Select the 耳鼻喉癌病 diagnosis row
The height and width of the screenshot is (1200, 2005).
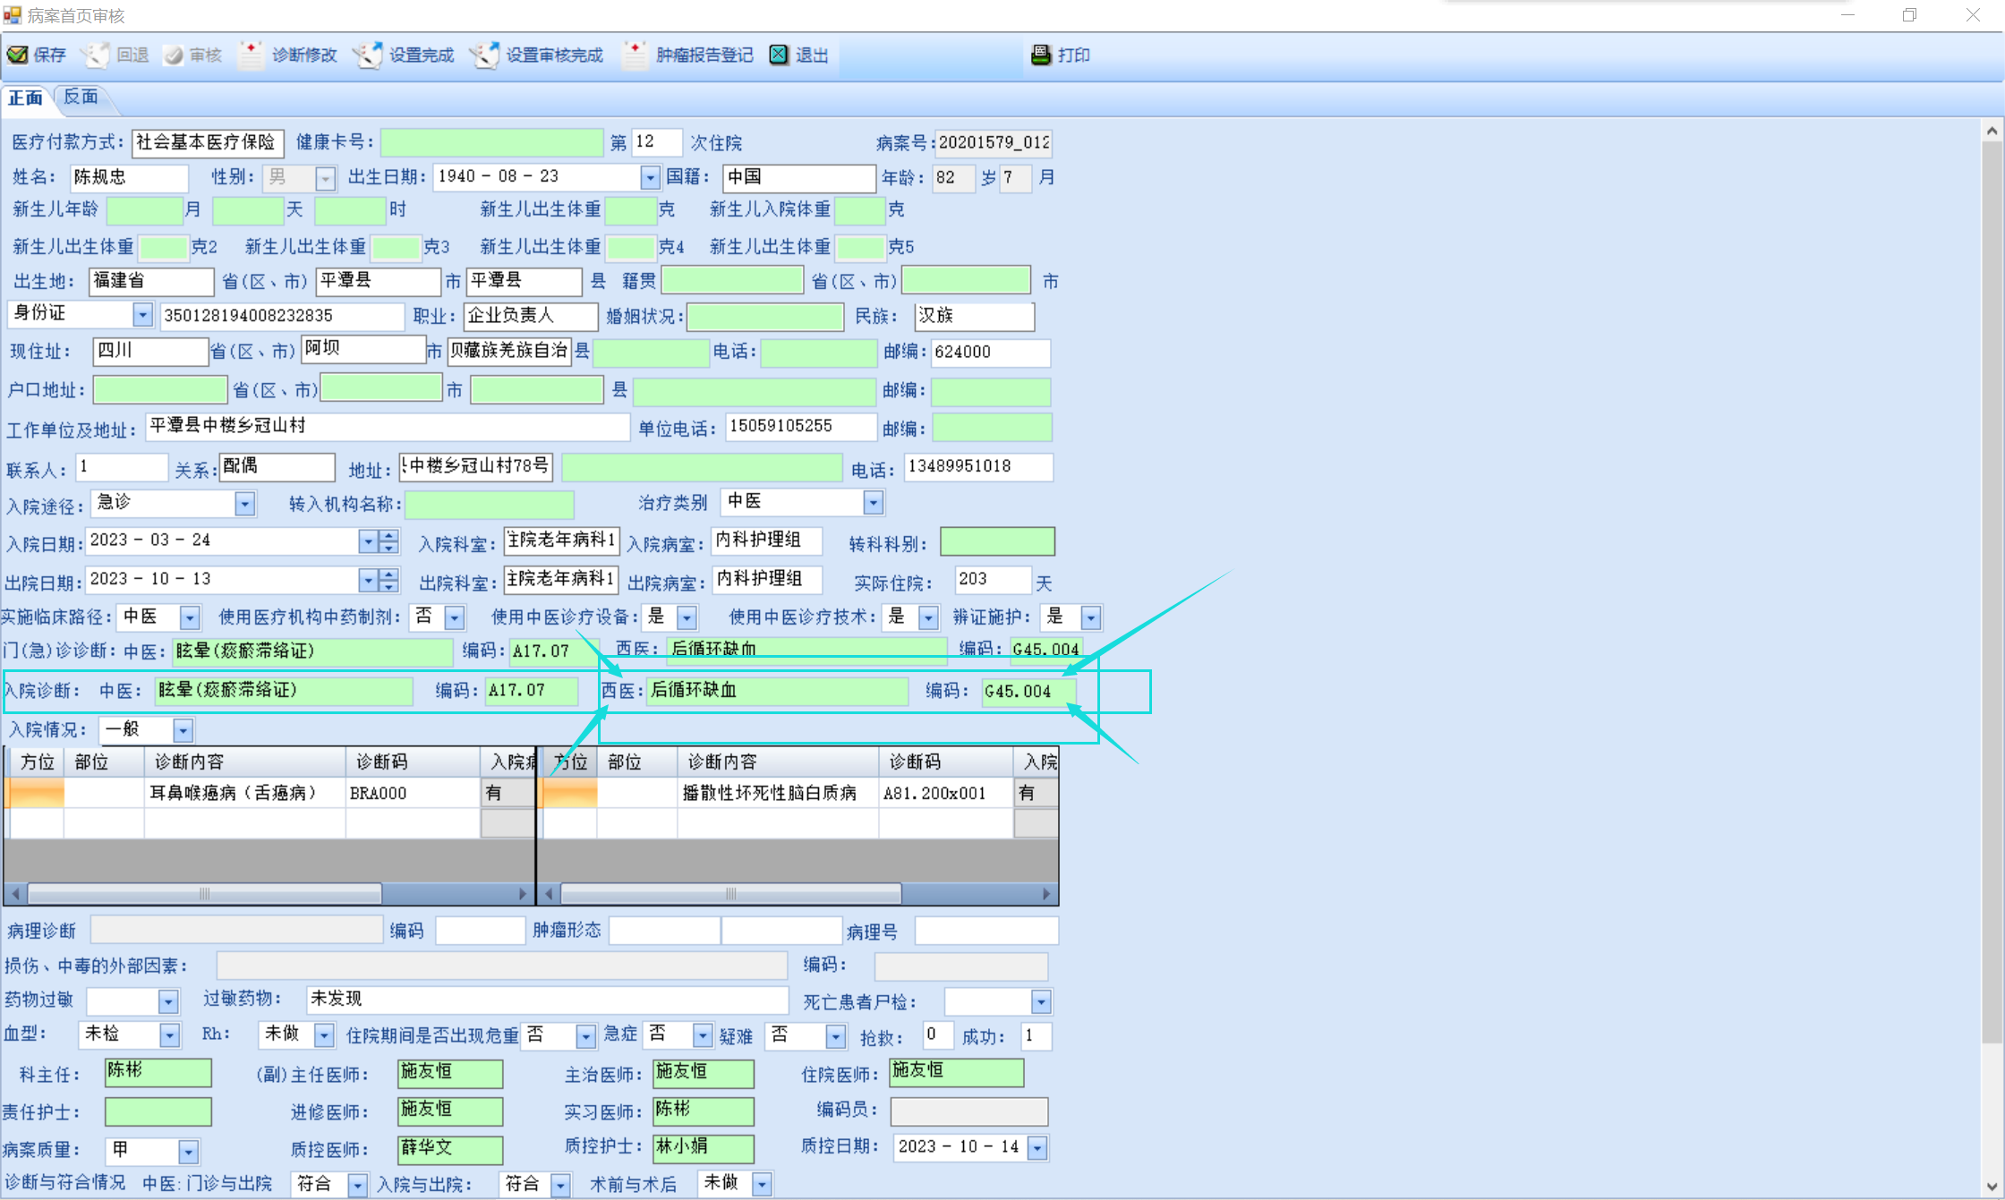coord(233,793)
